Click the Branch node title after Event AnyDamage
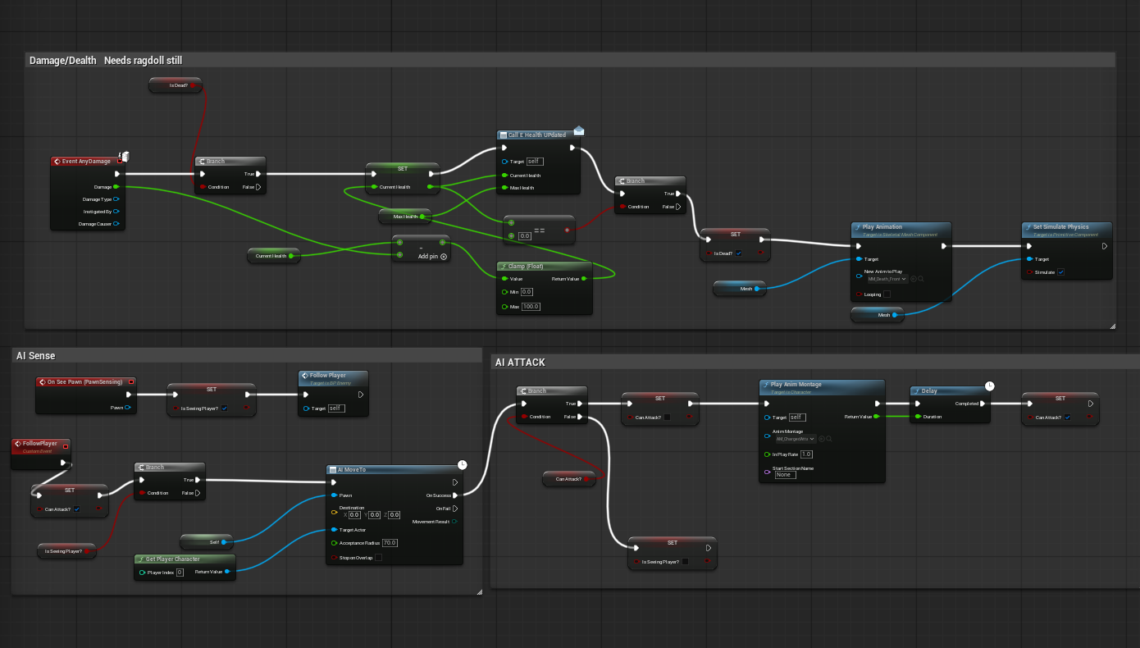The height and width of the screenshot is (648, 1140). pyautogui.click(x=216, y=162)
